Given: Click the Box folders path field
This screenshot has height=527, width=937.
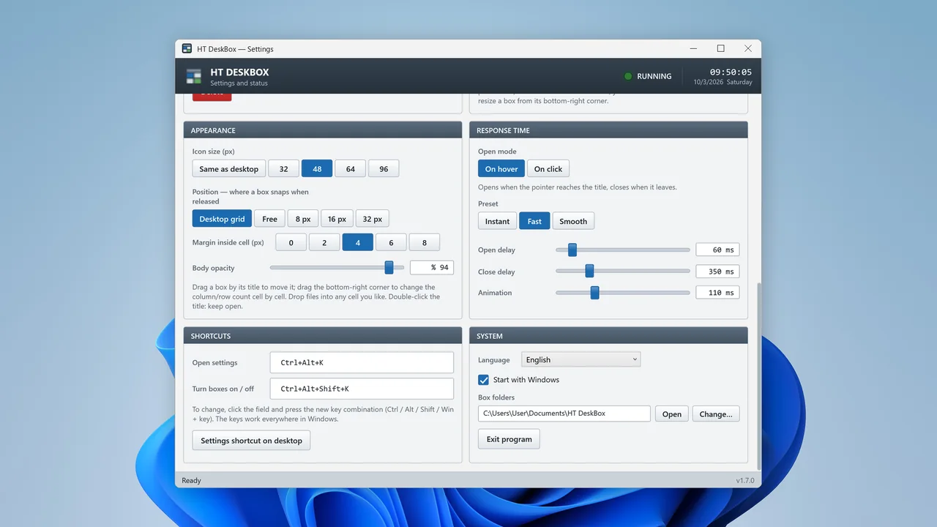Looking at the screenshot, I should [x=564, y=414].
